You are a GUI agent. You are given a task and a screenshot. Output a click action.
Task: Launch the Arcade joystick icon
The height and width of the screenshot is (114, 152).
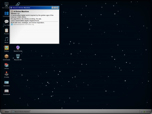6,75
